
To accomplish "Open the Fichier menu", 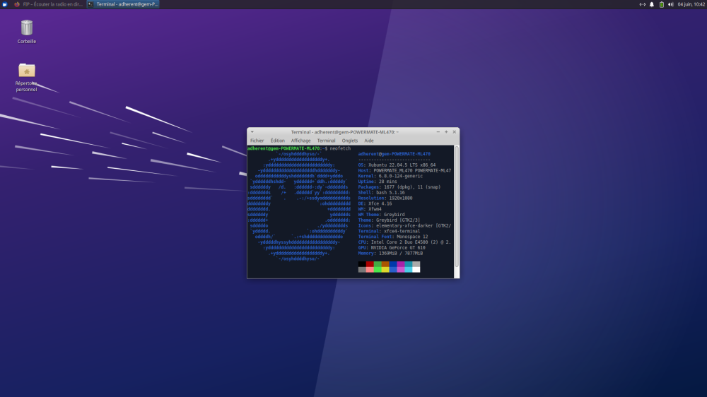I will click(257, 141).
